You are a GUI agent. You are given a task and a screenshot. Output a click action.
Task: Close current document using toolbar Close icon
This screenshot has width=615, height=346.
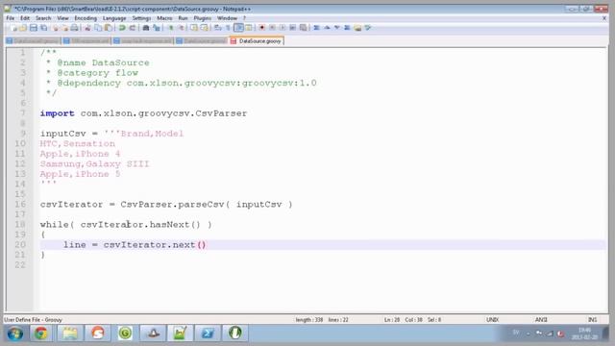point(56,28)
